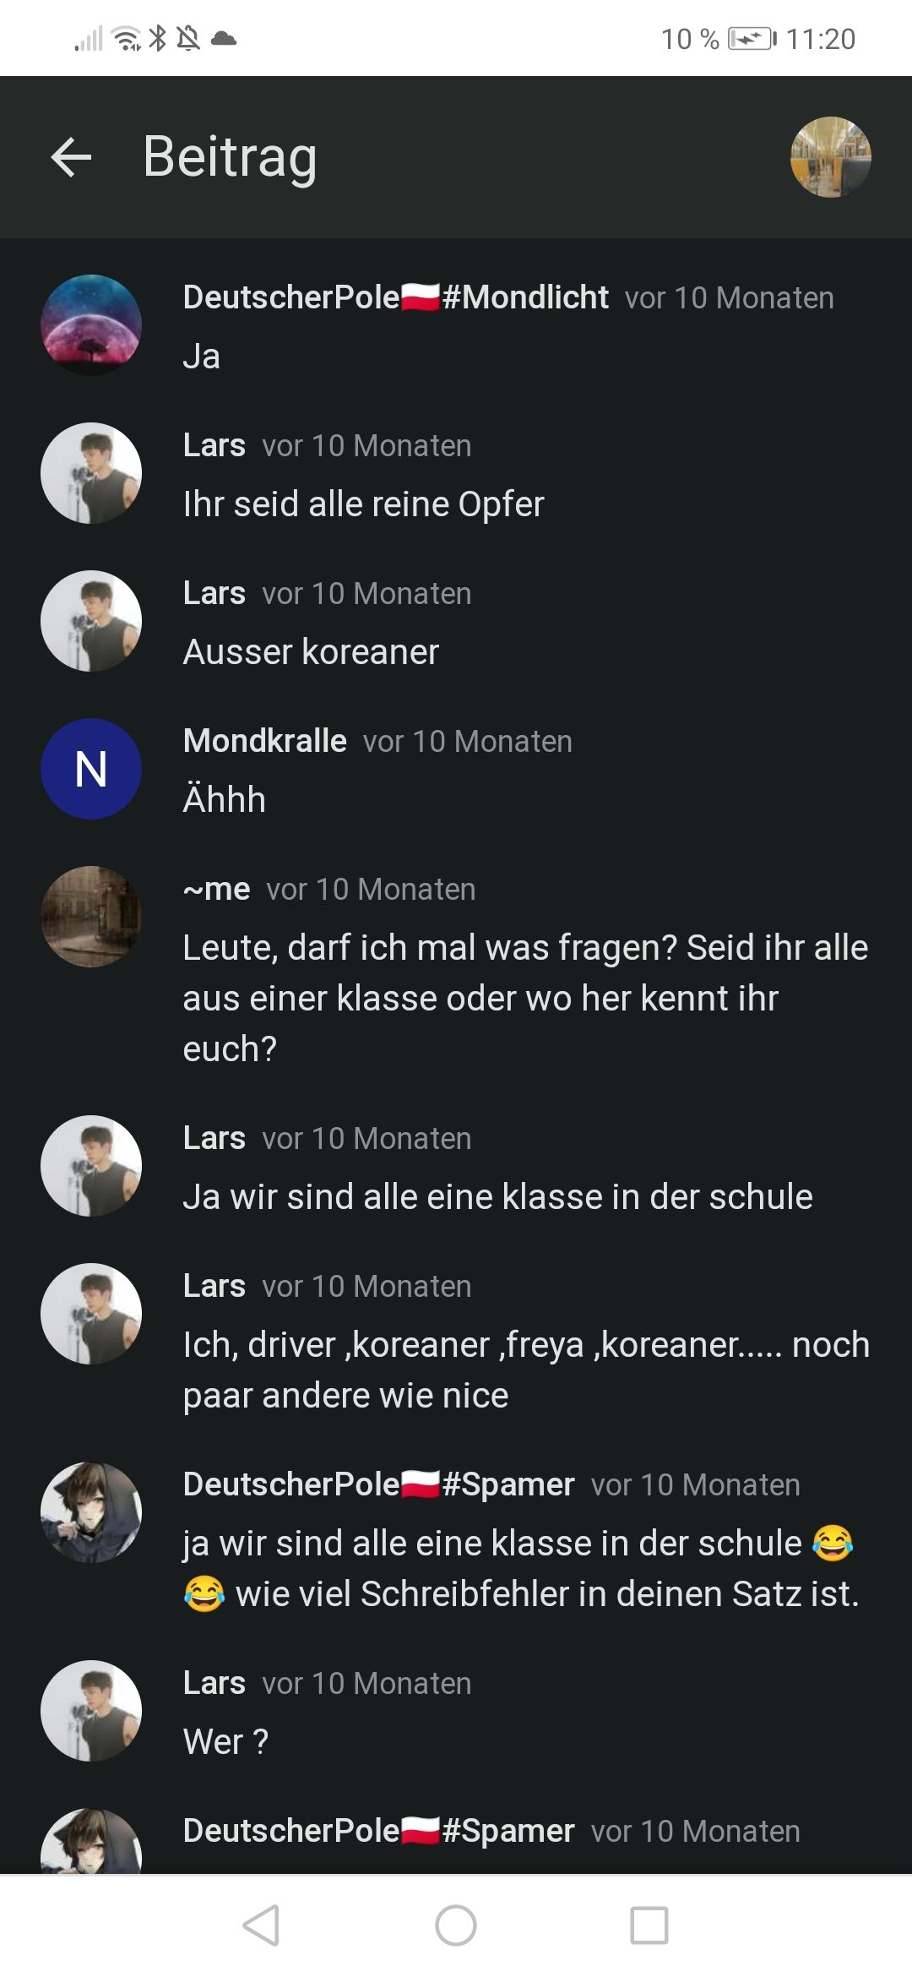
Task: Open recent apps square button
Action: tap(649, 1925)
